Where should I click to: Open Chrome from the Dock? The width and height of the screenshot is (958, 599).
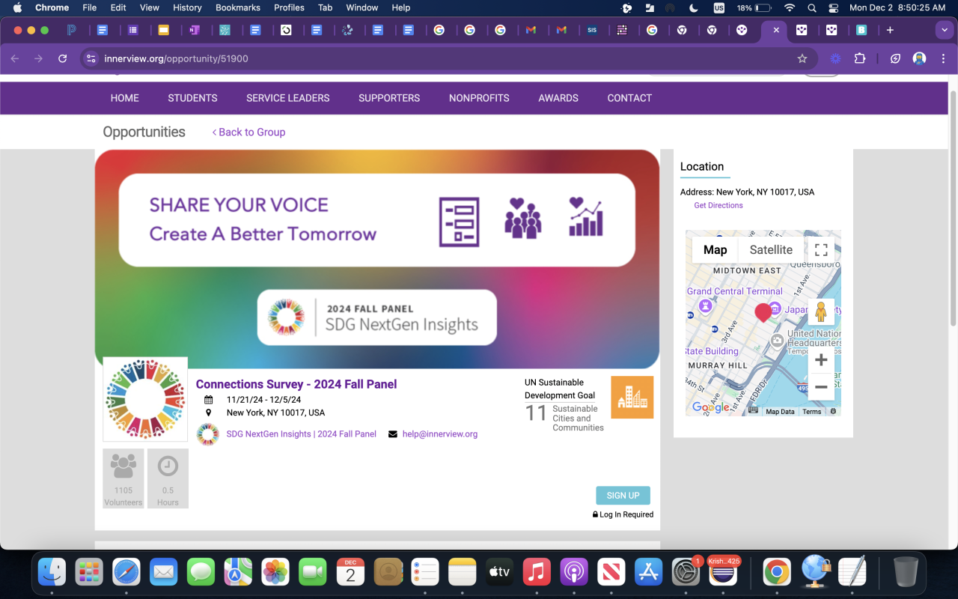[x=777, y=572]
